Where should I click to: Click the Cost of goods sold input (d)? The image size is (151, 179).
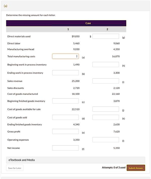(65, 117)
